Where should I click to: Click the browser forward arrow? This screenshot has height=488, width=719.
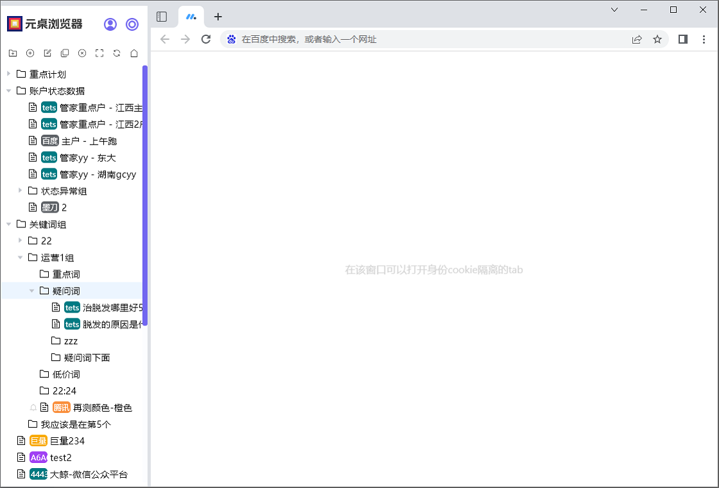pyautogui.click(x=186, y=39)
